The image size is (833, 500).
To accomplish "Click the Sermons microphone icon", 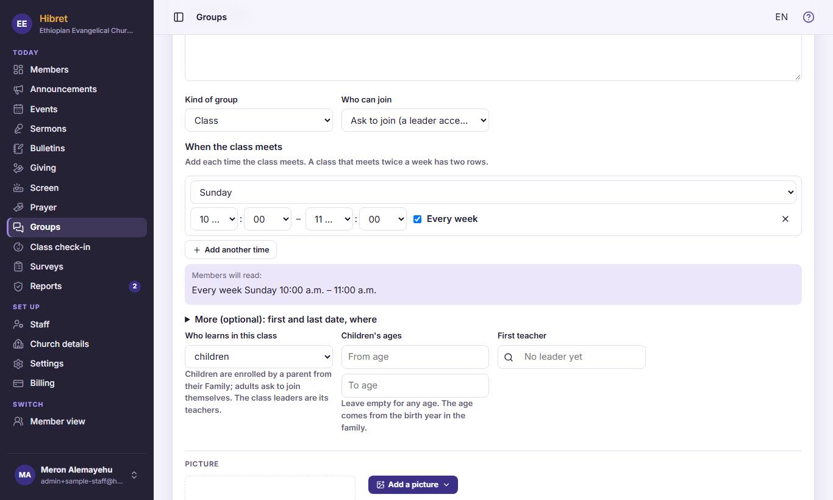I will pos(18,129).
